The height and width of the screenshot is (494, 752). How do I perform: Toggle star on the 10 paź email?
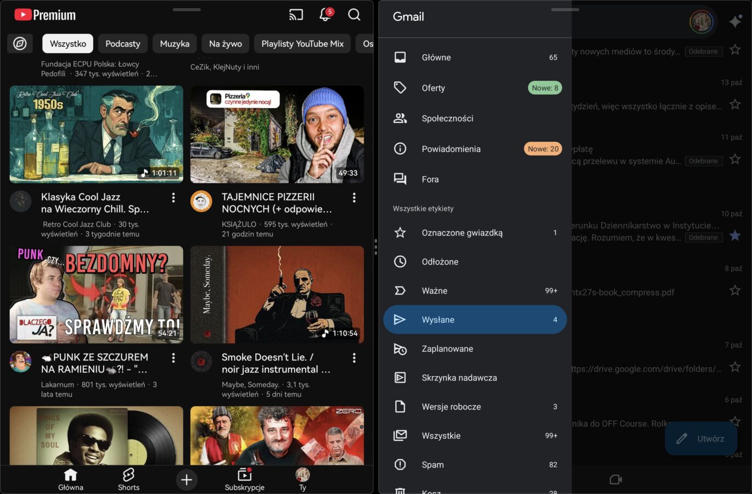click(x=735, y=235)
